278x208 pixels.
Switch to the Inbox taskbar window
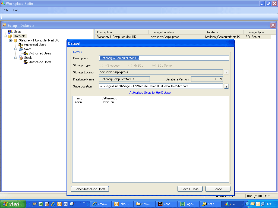coord(122,204)
